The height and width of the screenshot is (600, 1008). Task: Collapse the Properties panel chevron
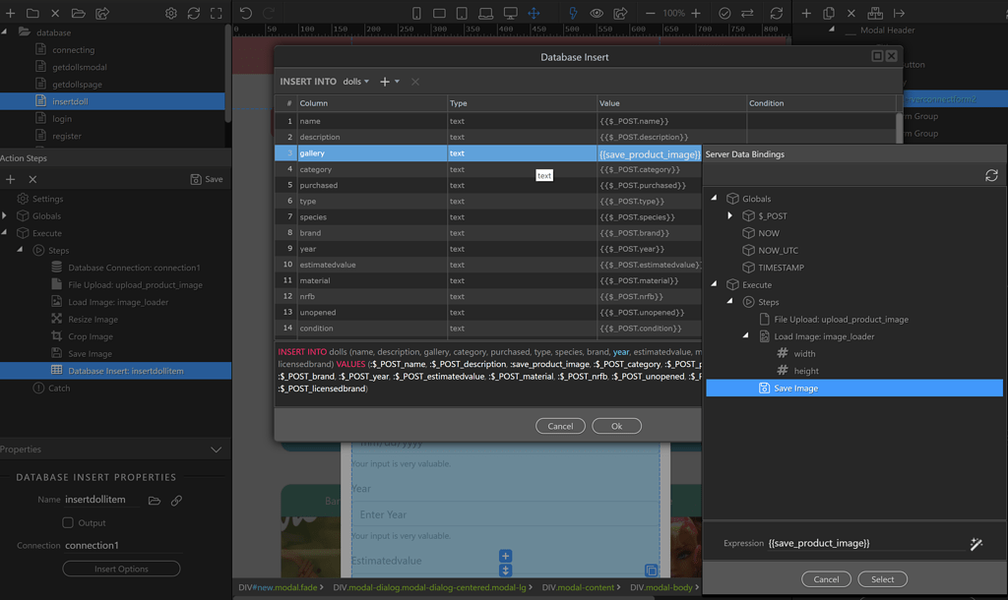(217, 450)
